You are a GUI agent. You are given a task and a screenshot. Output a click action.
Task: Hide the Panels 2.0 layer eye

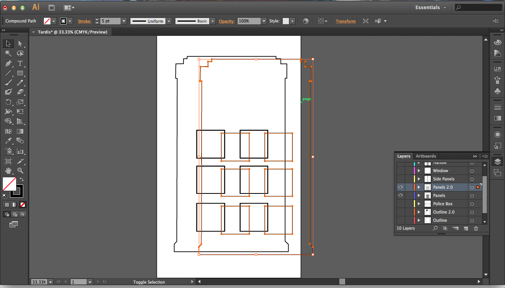point(400,187)
